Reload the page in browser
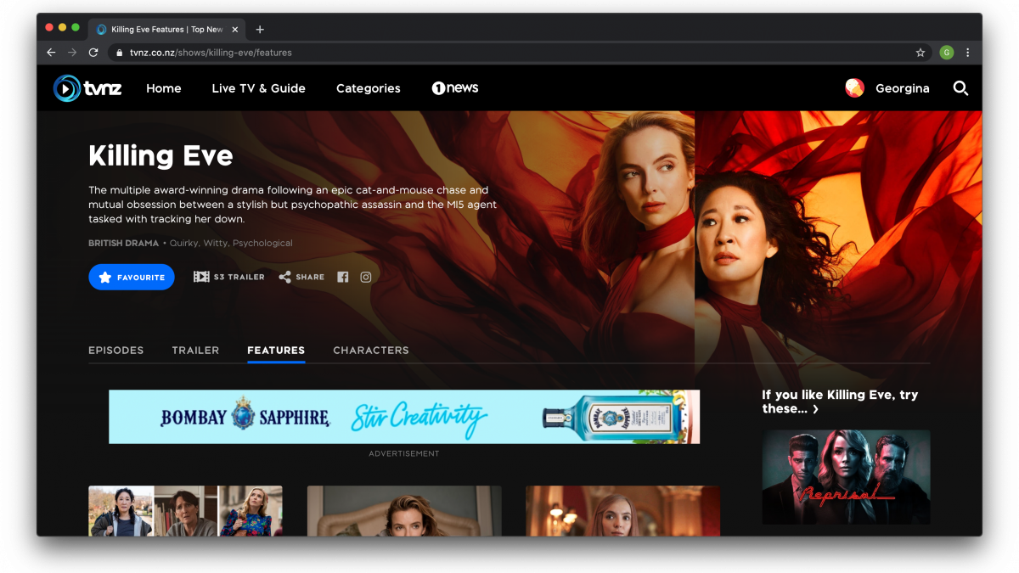1019x573 pixels. 93,53
